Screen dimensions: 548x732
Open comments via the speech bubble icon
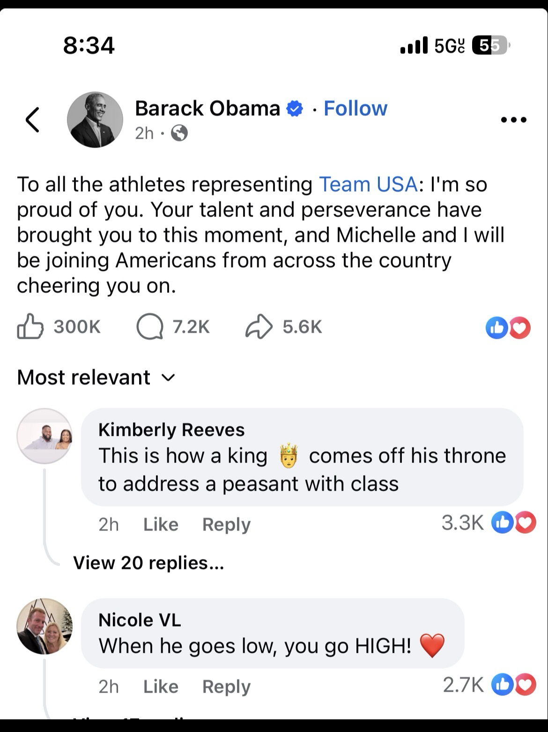coord(149,327)
